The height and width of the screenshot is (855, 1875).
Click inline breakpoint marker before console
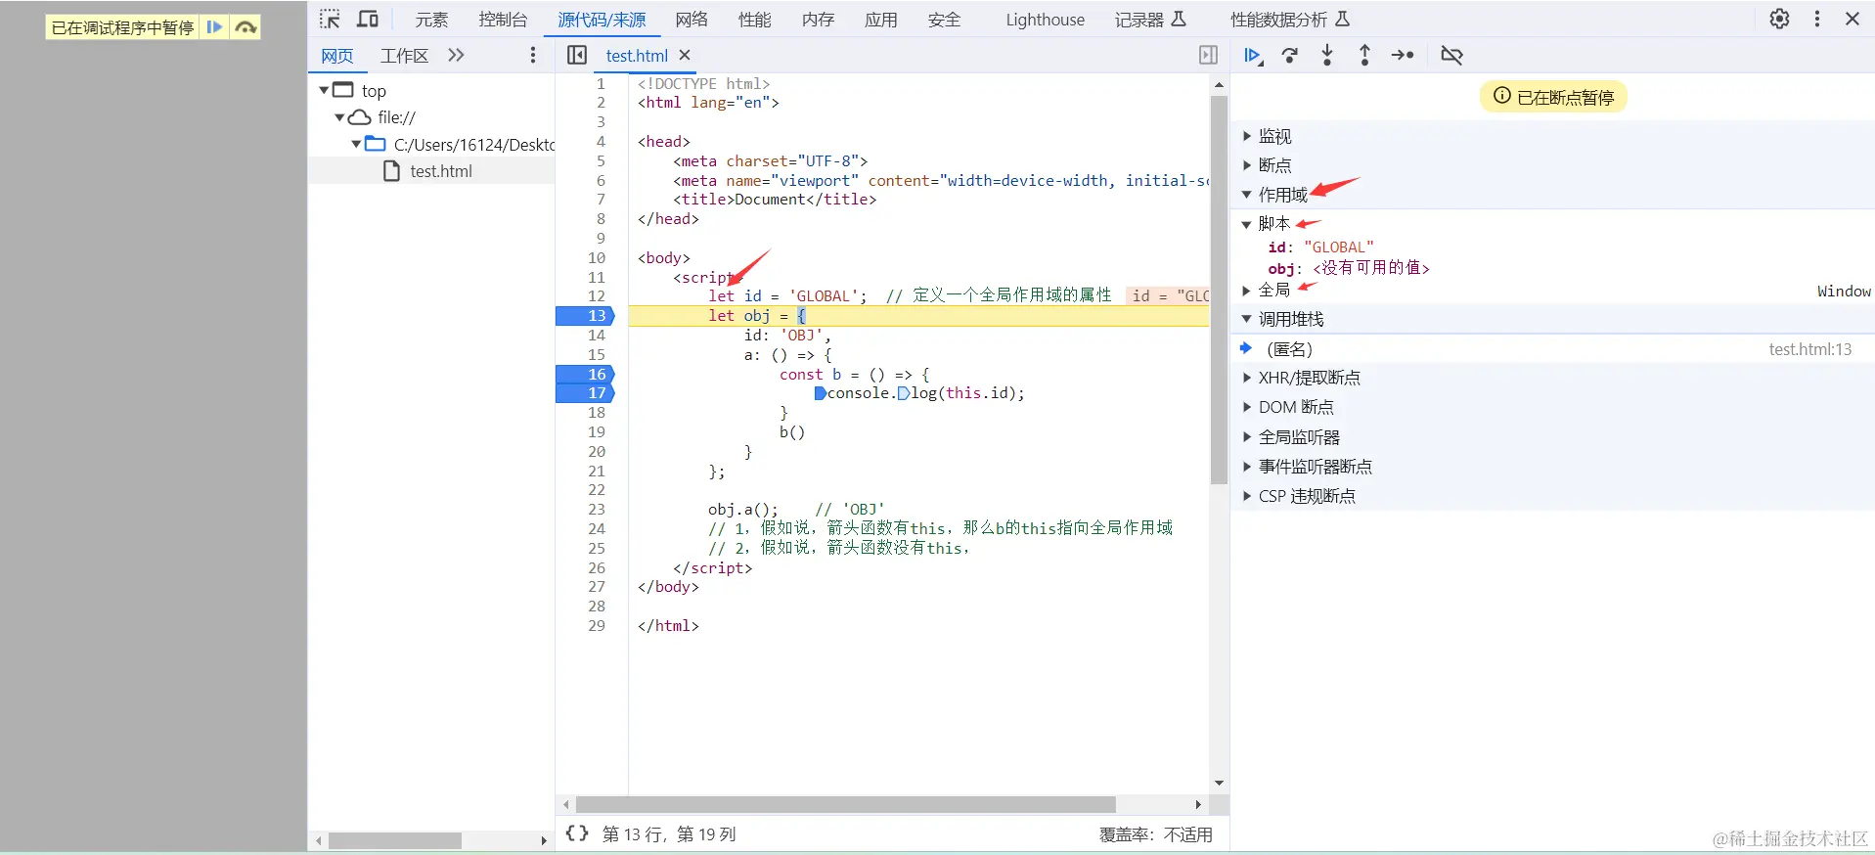point(820,393)
